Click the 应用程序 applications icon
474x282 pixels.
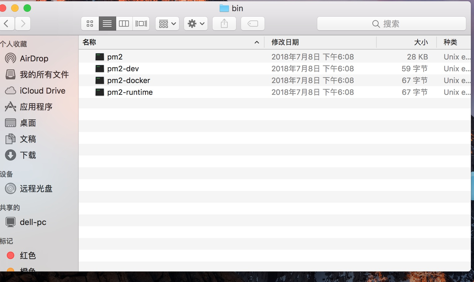[x=10, y=107]
